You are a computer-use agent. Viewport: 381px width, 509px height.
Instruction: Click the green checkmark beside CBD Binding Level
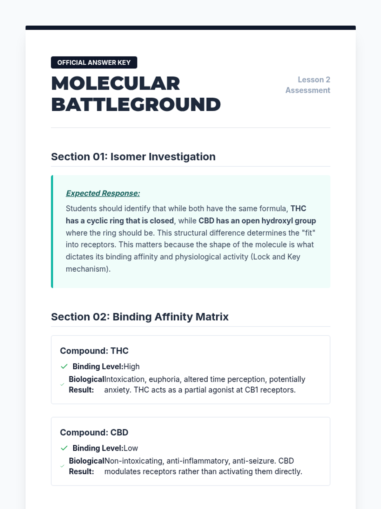[64, 448]
